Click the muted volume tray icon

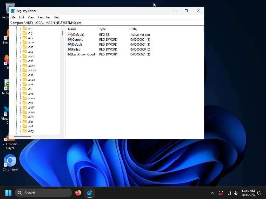pyautogui.click(x=236, y=193)
